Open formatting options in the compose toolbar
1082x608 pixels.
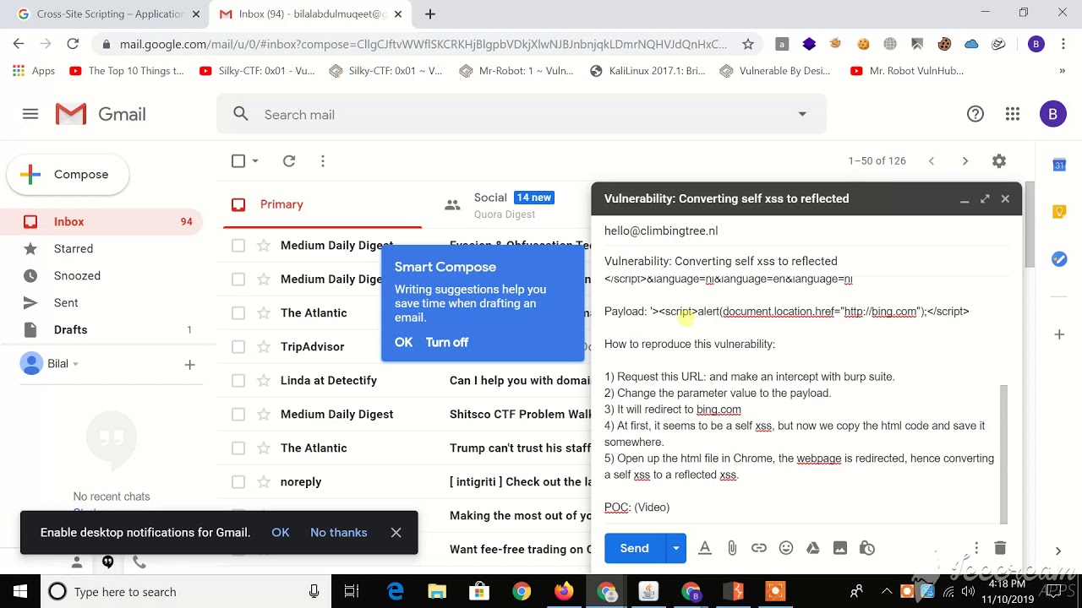705,548
